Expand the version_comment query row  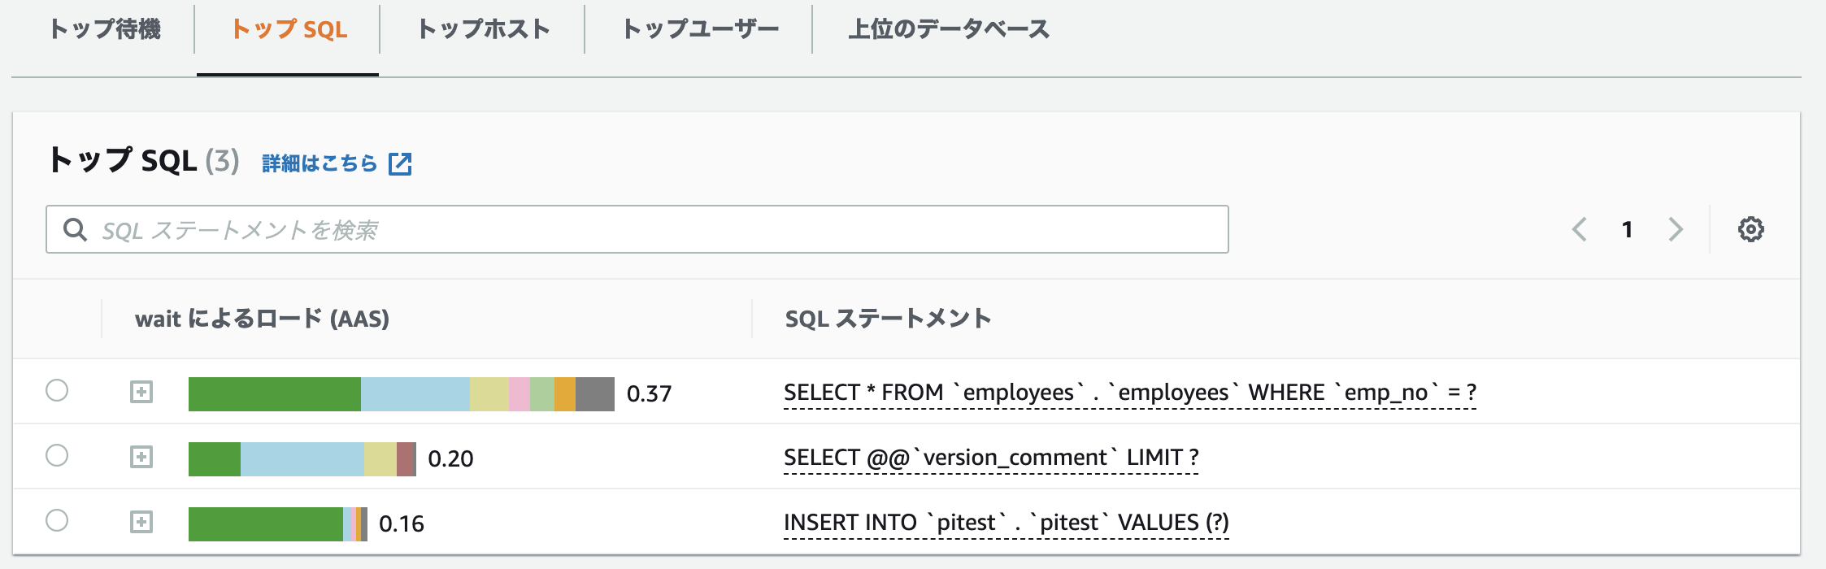coord(141,458)
